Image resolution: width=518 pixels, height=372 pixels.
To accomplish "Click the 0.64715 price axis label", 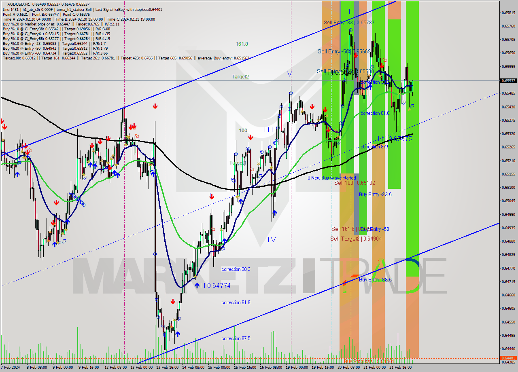I will (508, 281).
